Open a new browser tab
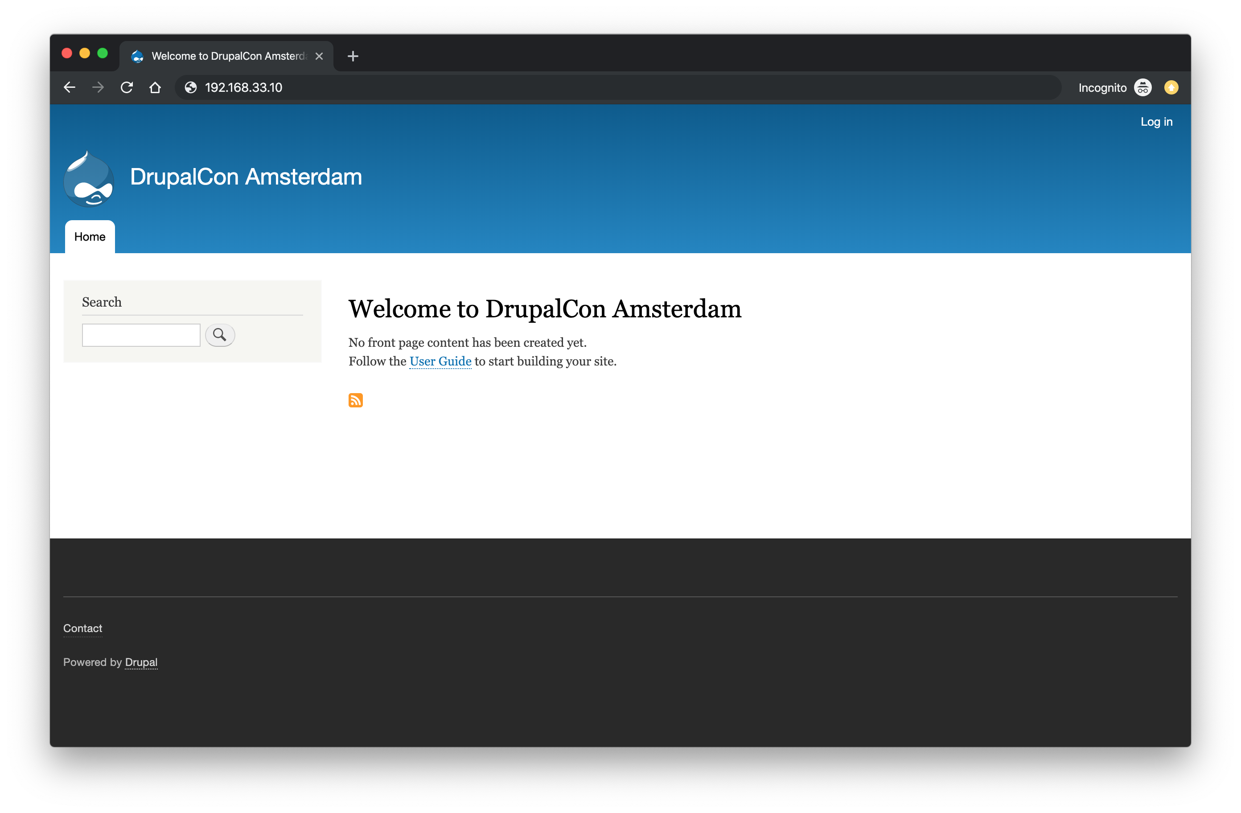 click(353, 56)
